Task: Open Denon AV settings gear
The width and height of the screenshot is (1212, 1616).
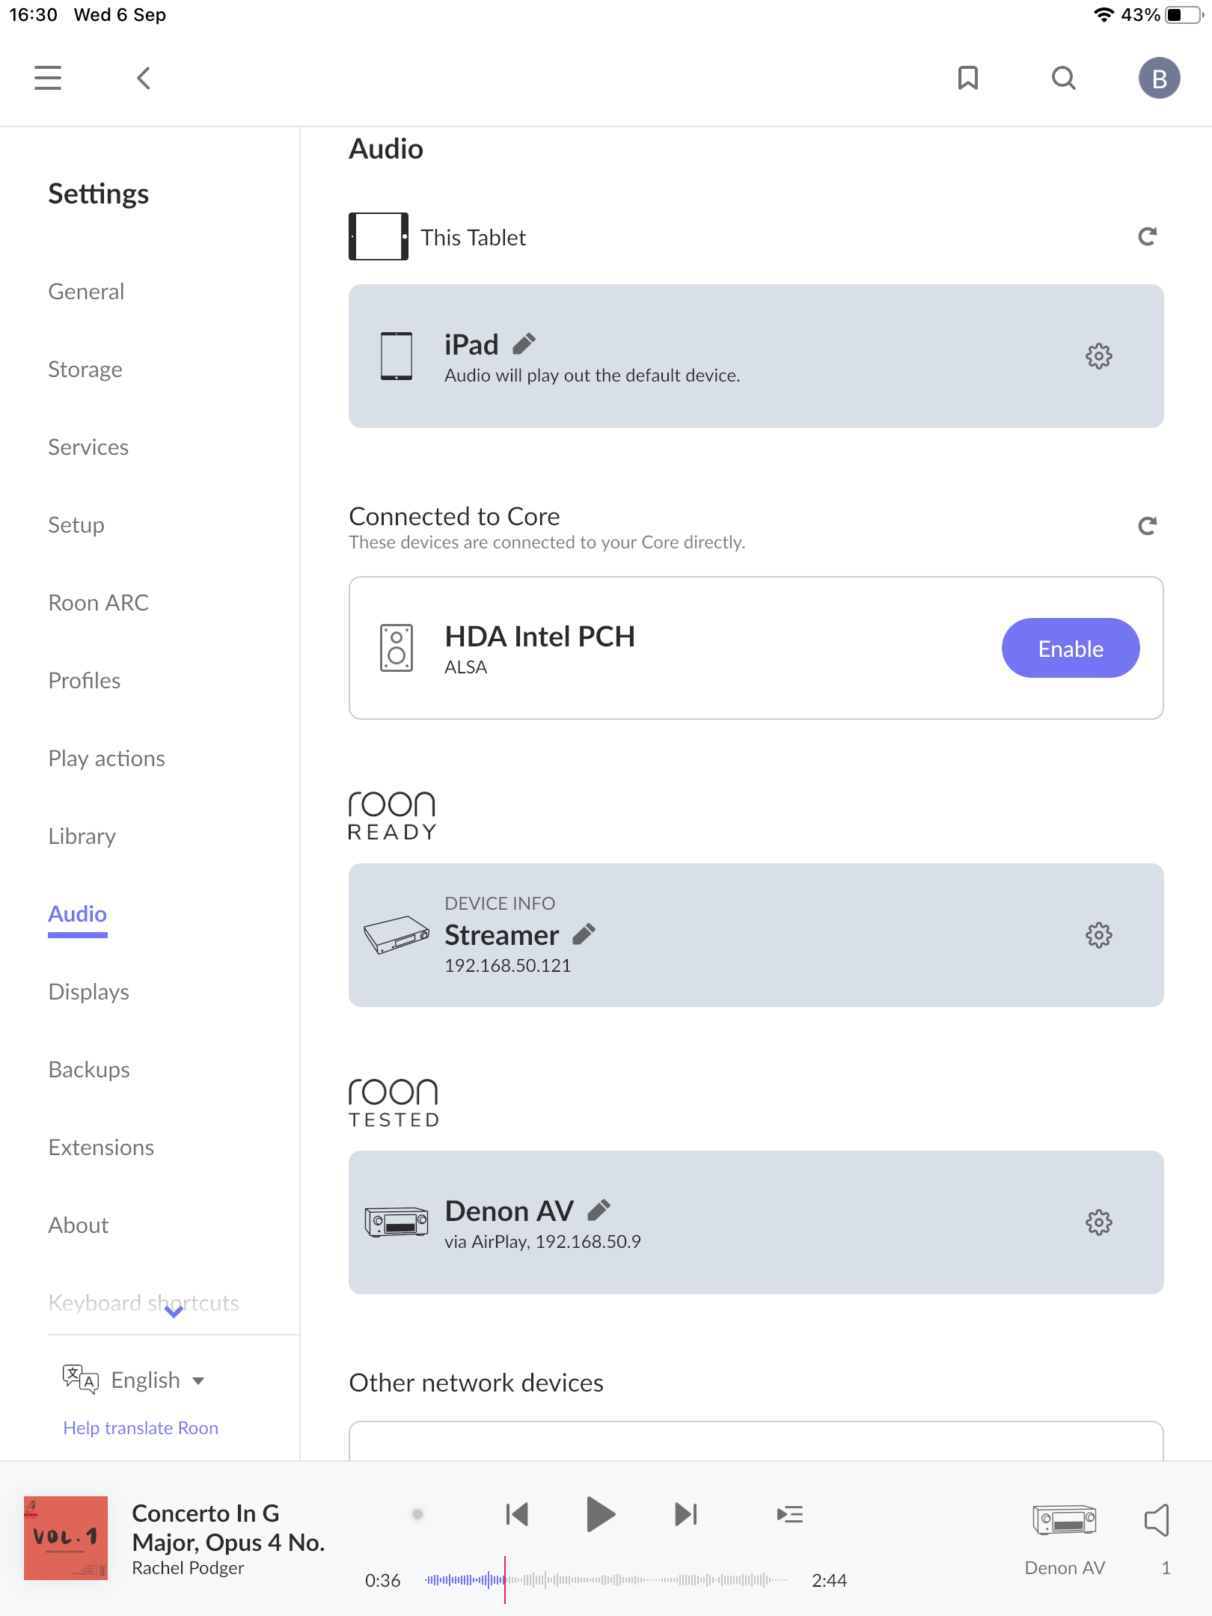Action: tap(1098, 1222)
